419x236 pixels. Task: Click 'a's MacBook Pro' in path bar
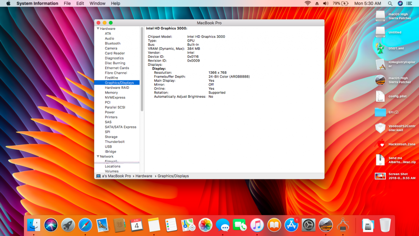[x=116, y=176]
